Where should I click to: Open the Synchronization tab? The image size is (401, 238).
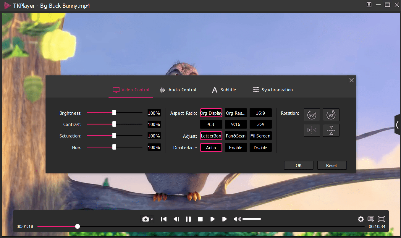[x=273, y=90]
